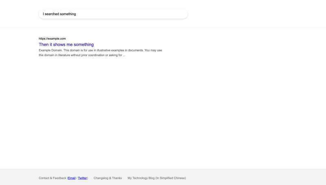Click the "Contact & Feedback" footer text

click(x=53, y=178)
